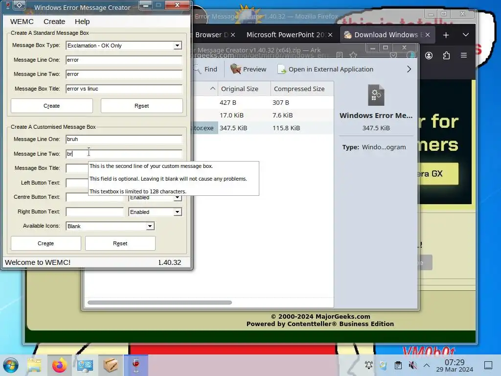Screen dimensions: 501x376
Task: Click Create in Standard Message Box section
Action: point(52,106)
